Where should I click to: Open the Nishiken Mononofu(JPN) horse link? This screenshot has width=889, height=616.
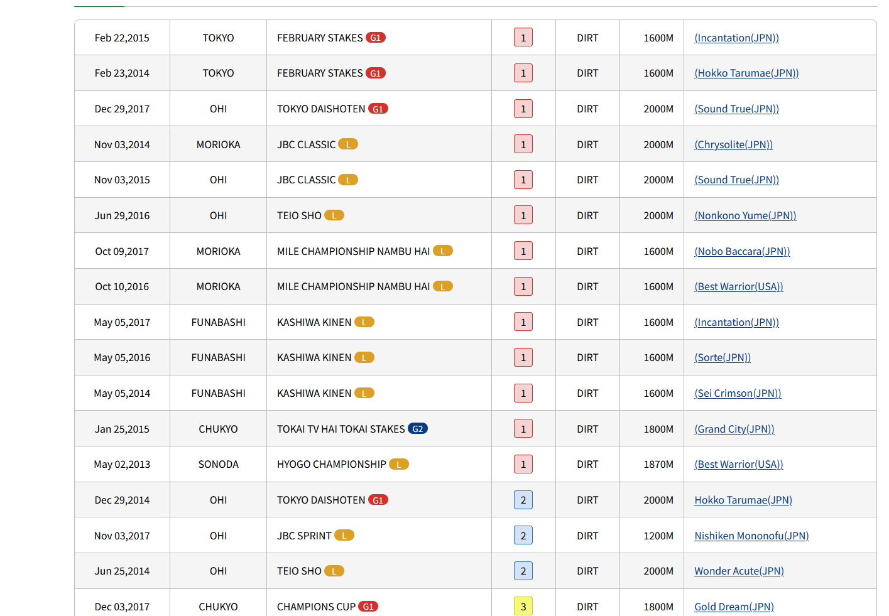751,536
